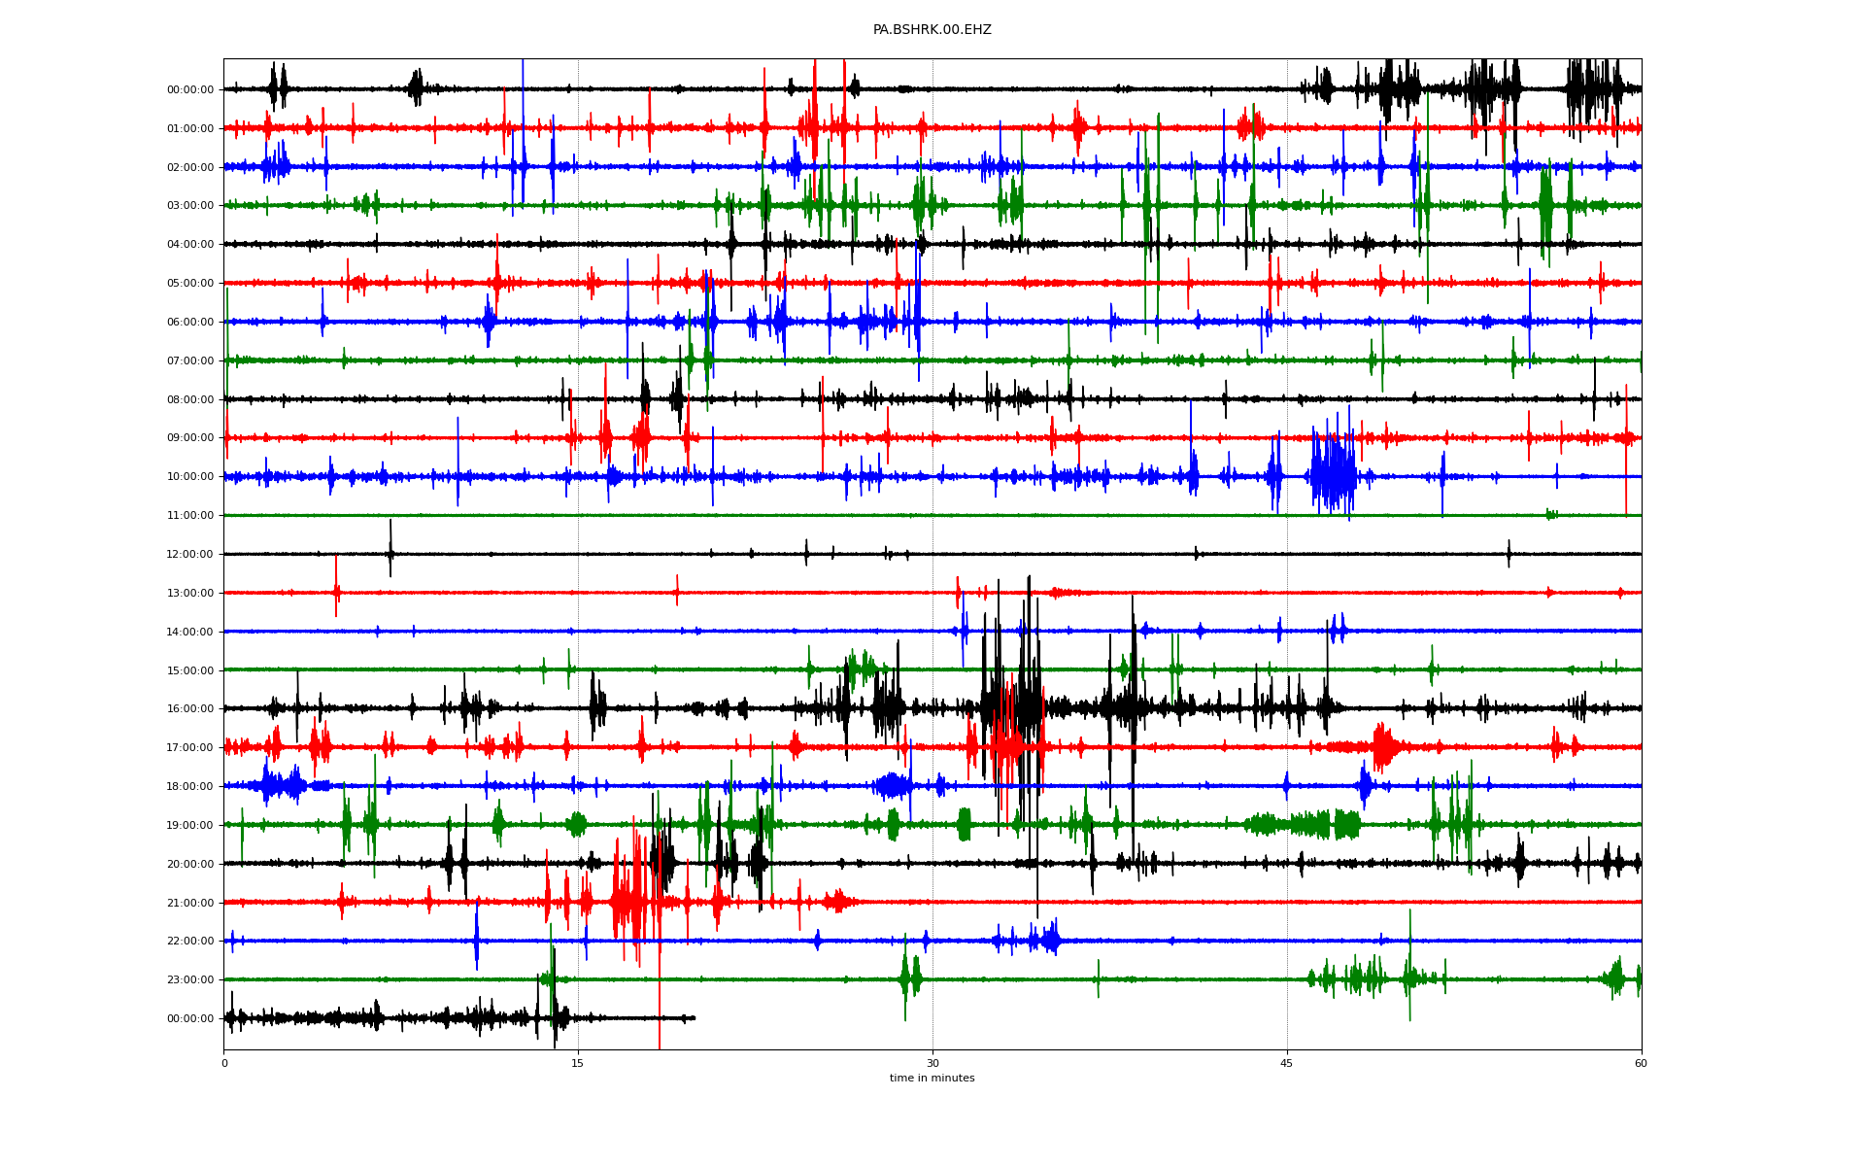The image size is (1865, 1166).
Task: Click the big red burst on the 21:00:00 trace
Action: click(x=629, y=902)
